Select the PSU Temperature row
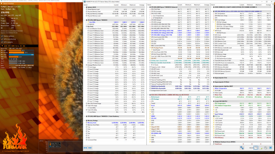The height and width of the screenshot is (154, 275). point(242,103)
